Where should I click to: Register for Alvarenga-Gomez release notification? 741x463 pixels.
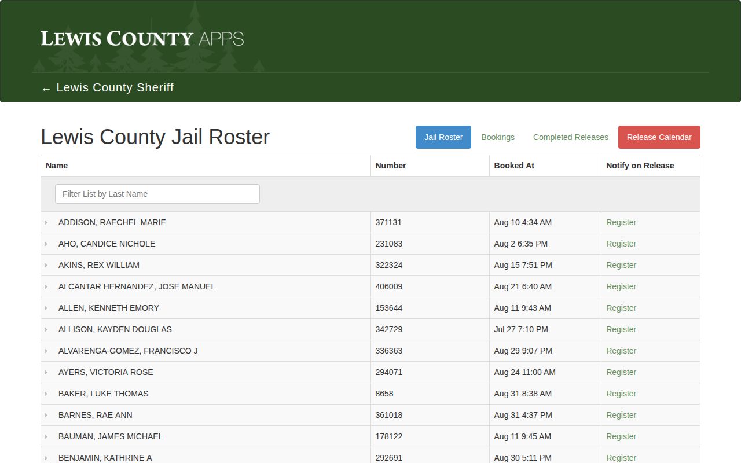click(621, 351)
